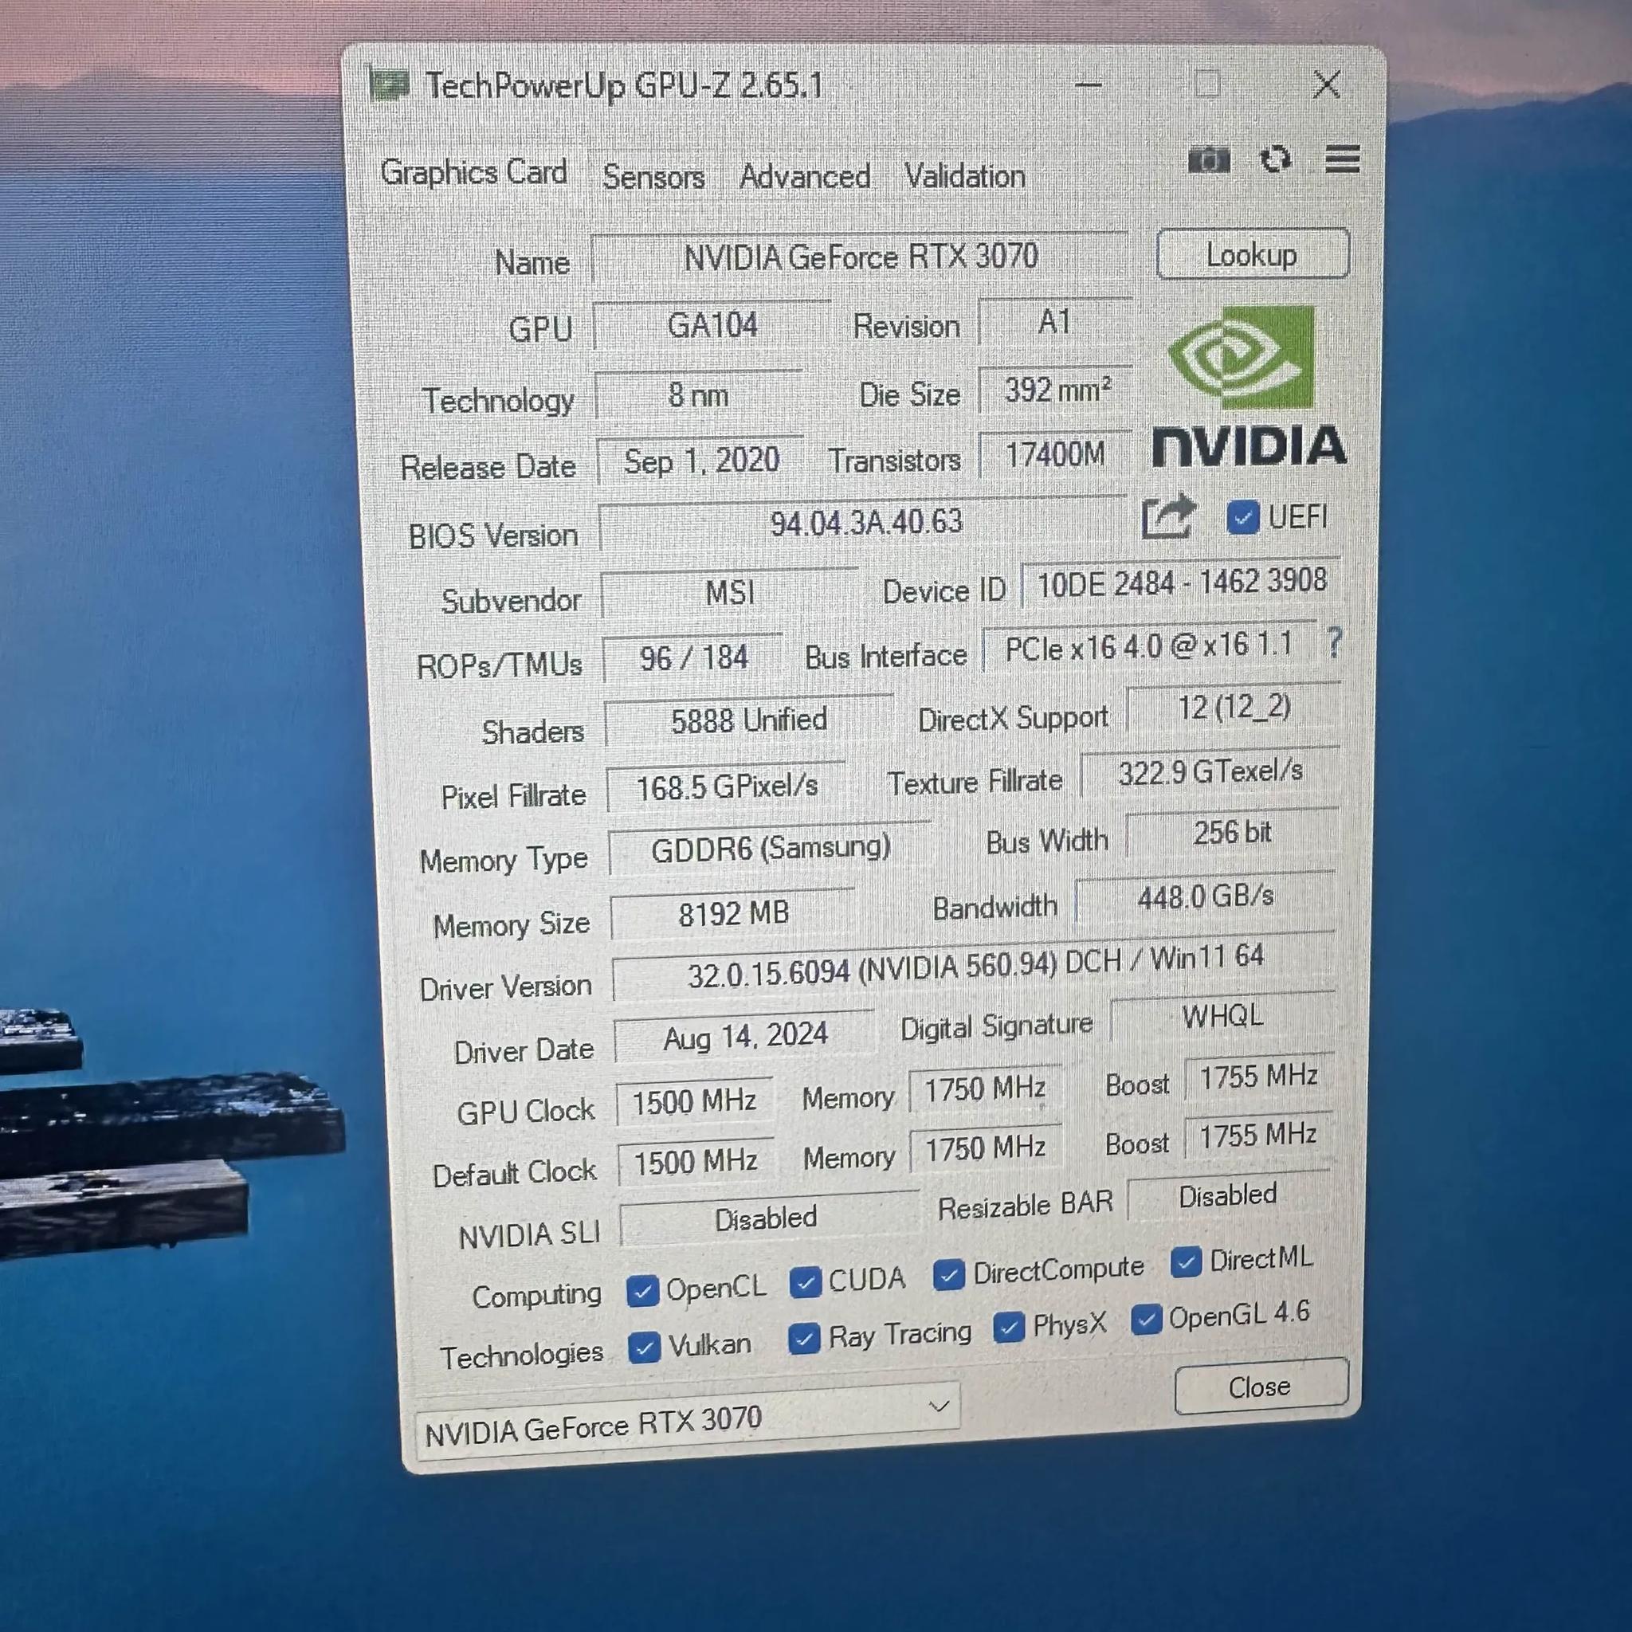Click the Bus Interface field PCIe x16 4.0
Viewport: 1632px width, 1632px height.
(1150, 647)
